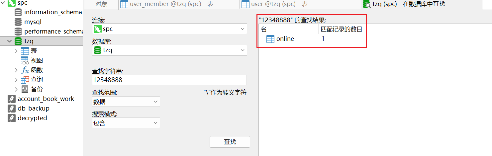Click the green tzq database icon in tree
The height and width of the screenshot is (156, 492).
click(x=19, y=41)
